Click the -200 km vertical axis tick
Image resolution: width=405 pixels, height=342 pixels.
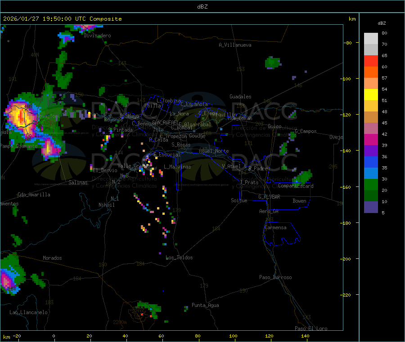(346, 259)
